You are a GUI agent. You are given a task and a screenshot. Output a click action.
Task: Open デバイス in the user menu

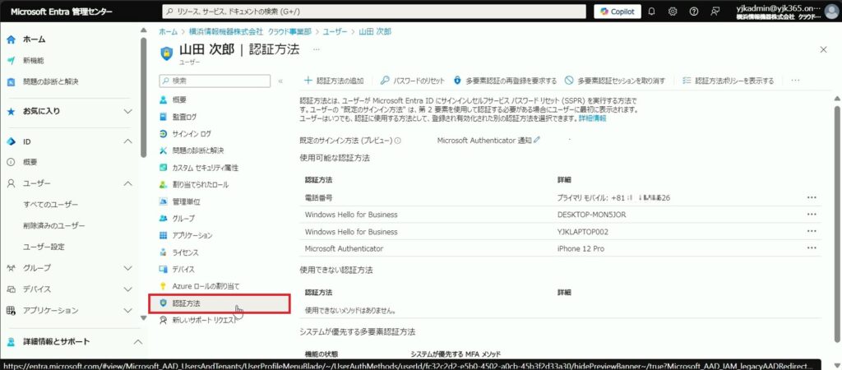click(183, 270)
